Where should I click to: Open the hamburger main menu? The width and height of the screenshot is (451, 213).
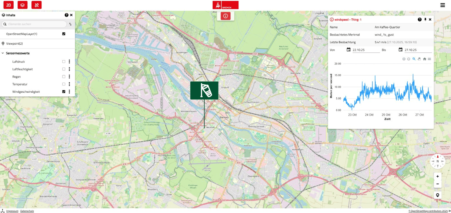coord(443,5)
